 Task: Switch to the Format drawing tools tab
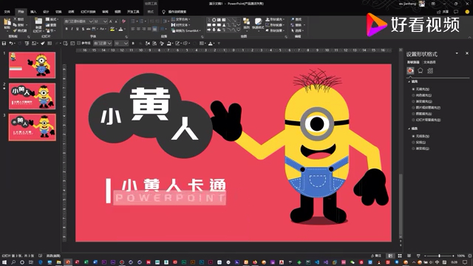point(151,12)
